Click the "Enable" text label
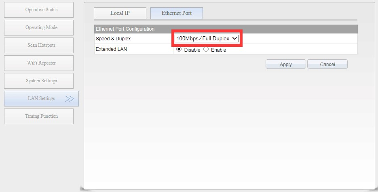378x192 pixels. coord(218,50)
